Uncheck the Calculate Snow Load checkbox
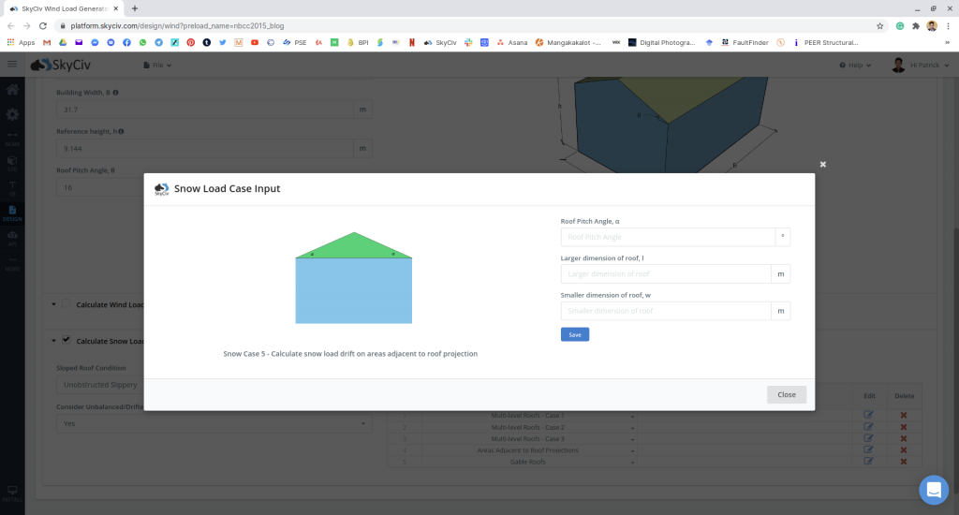Image resolution: width=959 pixels, height=515 pixels. pos(66,340)
